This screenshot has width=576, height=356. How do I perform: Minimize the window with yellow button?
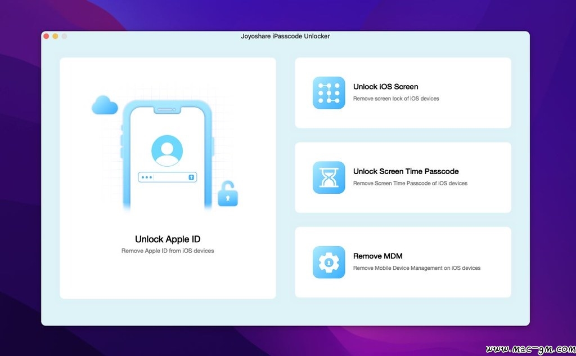coord(55,36)
